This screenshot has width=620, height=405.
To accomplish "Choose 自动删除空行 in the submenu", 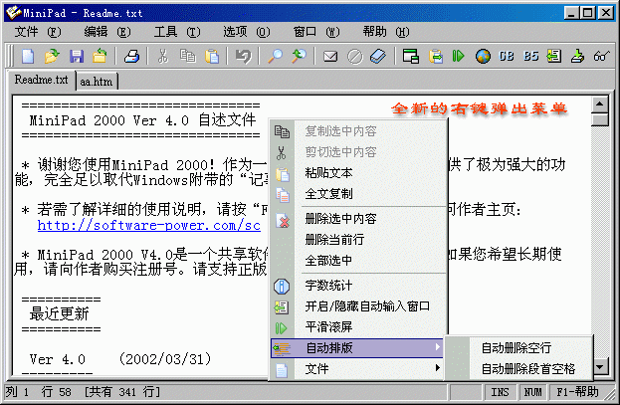I will pyautogui.click(x=518, y=348).
